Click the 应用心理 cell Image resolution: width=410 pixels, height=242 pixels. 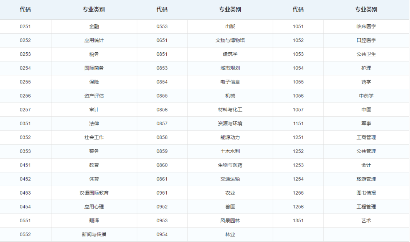click(x=94, y=206)
